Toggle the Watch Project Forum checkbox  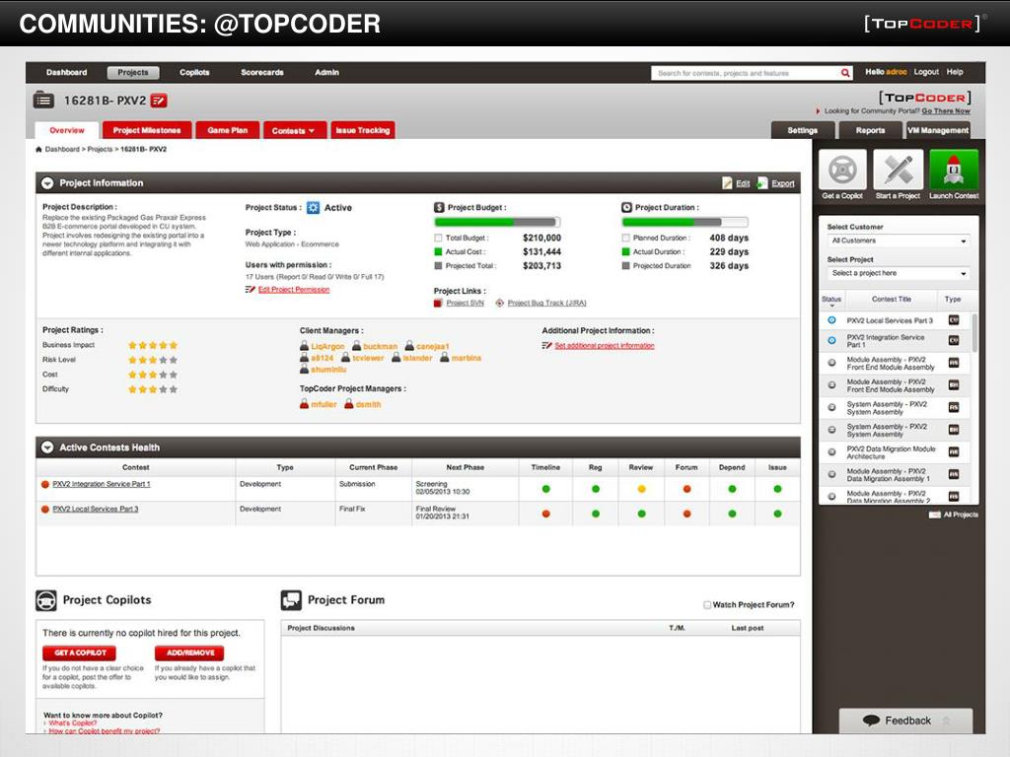pos(707,605)
